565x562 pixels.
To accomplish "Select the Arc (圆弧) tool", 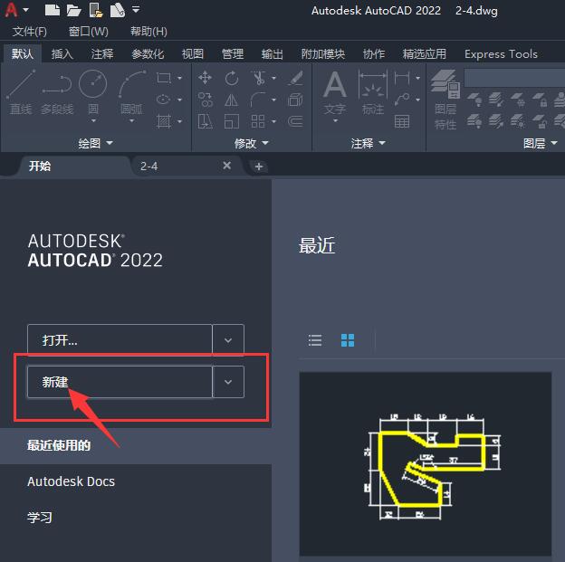I will click(x=131, y=94).
